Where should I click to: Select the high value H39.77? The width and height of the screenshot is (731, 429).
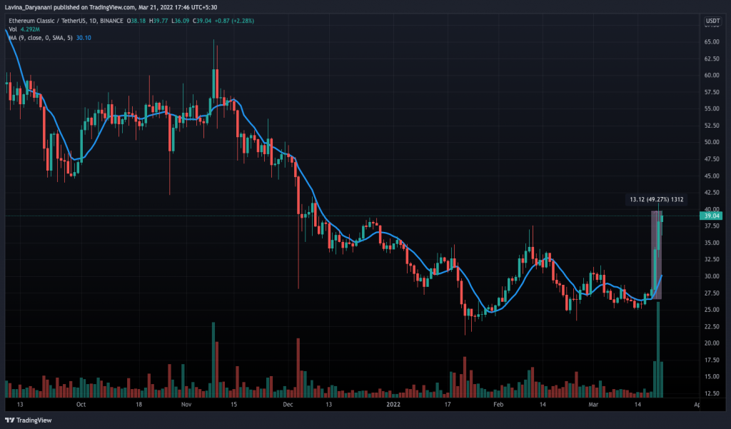(158, 21)
